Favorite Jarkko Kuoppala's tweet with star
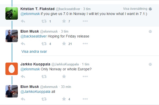The width and height of the screenshot is (159, 105). coord(64,77)
